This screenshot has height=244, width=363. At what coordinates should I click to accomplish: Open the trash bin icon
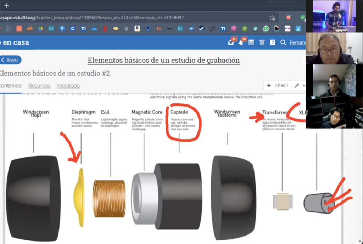pyautogui.click(x=262, y=42)
